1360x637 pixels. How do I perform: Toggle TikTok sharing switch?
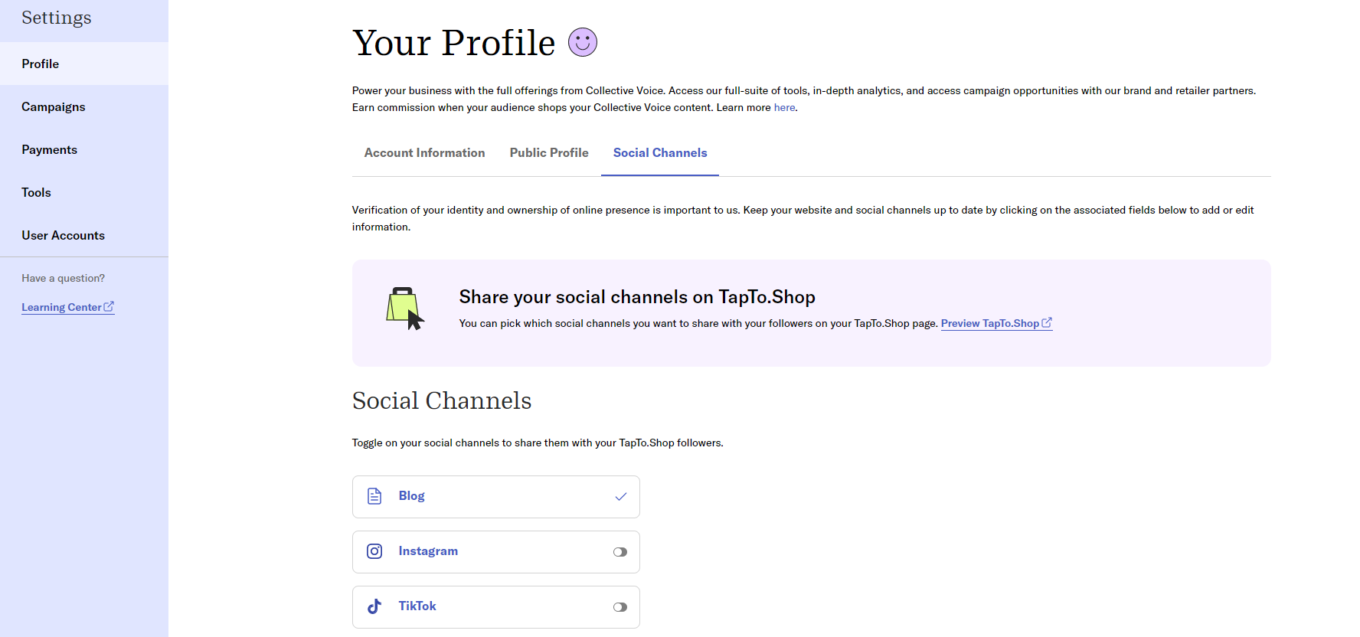click(x=620, y=607)
